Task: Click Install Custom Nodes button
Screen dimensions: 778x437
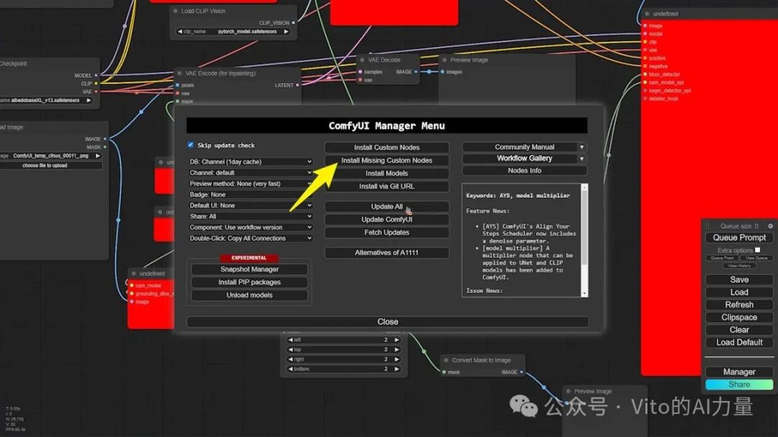Action: point(387,148)
